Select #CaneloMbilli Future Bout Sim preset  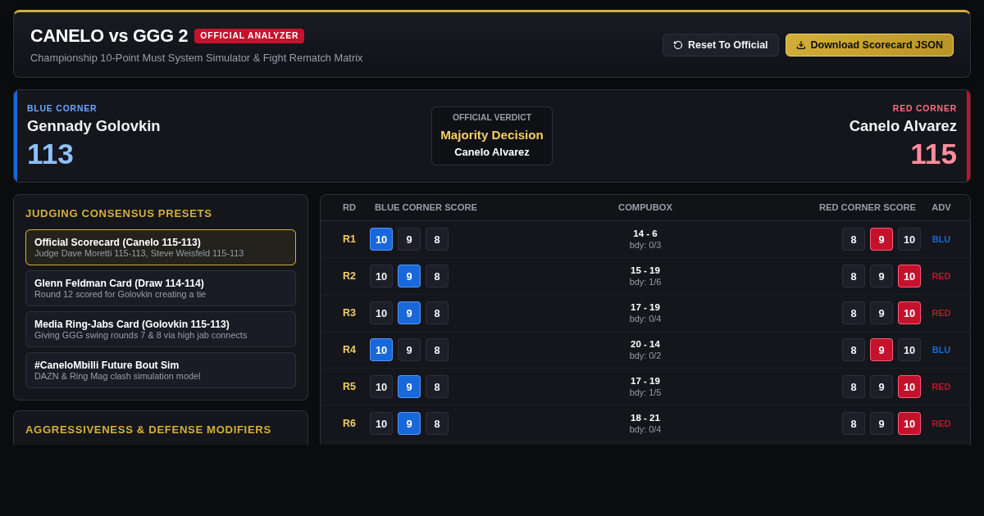point(161,370)
